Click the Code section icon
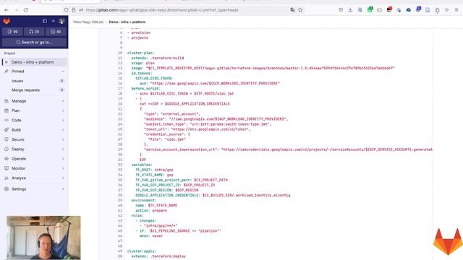 point(7,121)
